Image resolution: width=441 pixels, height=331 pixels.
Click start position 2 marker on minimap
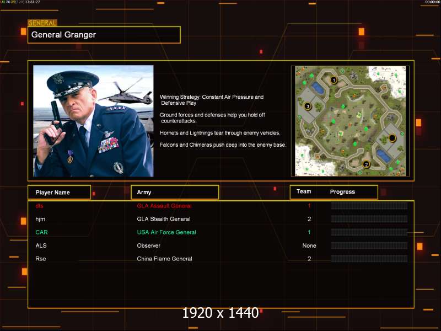366,164
